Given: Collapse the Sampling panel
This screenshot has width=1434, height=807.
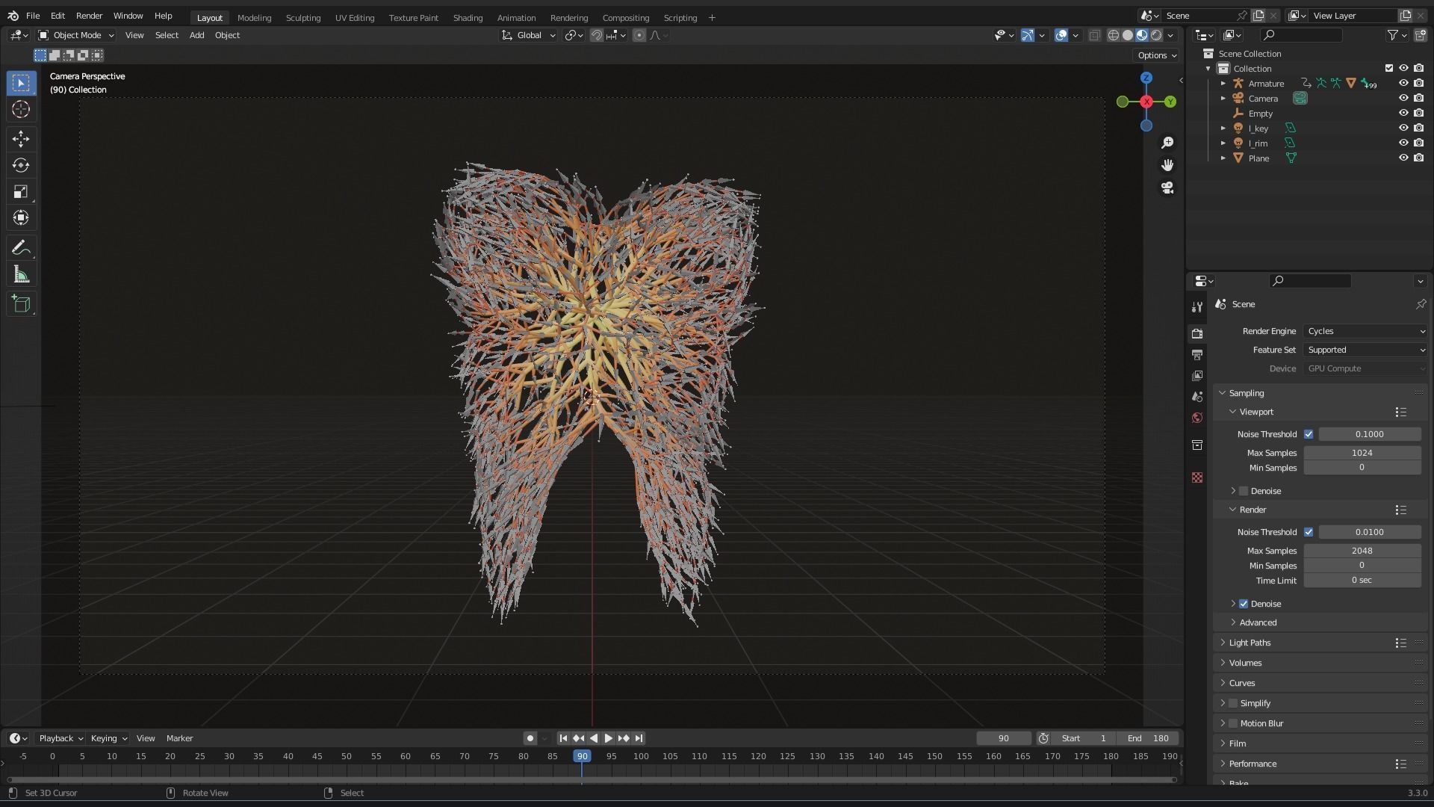Looking at the screenshot, I should tap(1246, 393).
